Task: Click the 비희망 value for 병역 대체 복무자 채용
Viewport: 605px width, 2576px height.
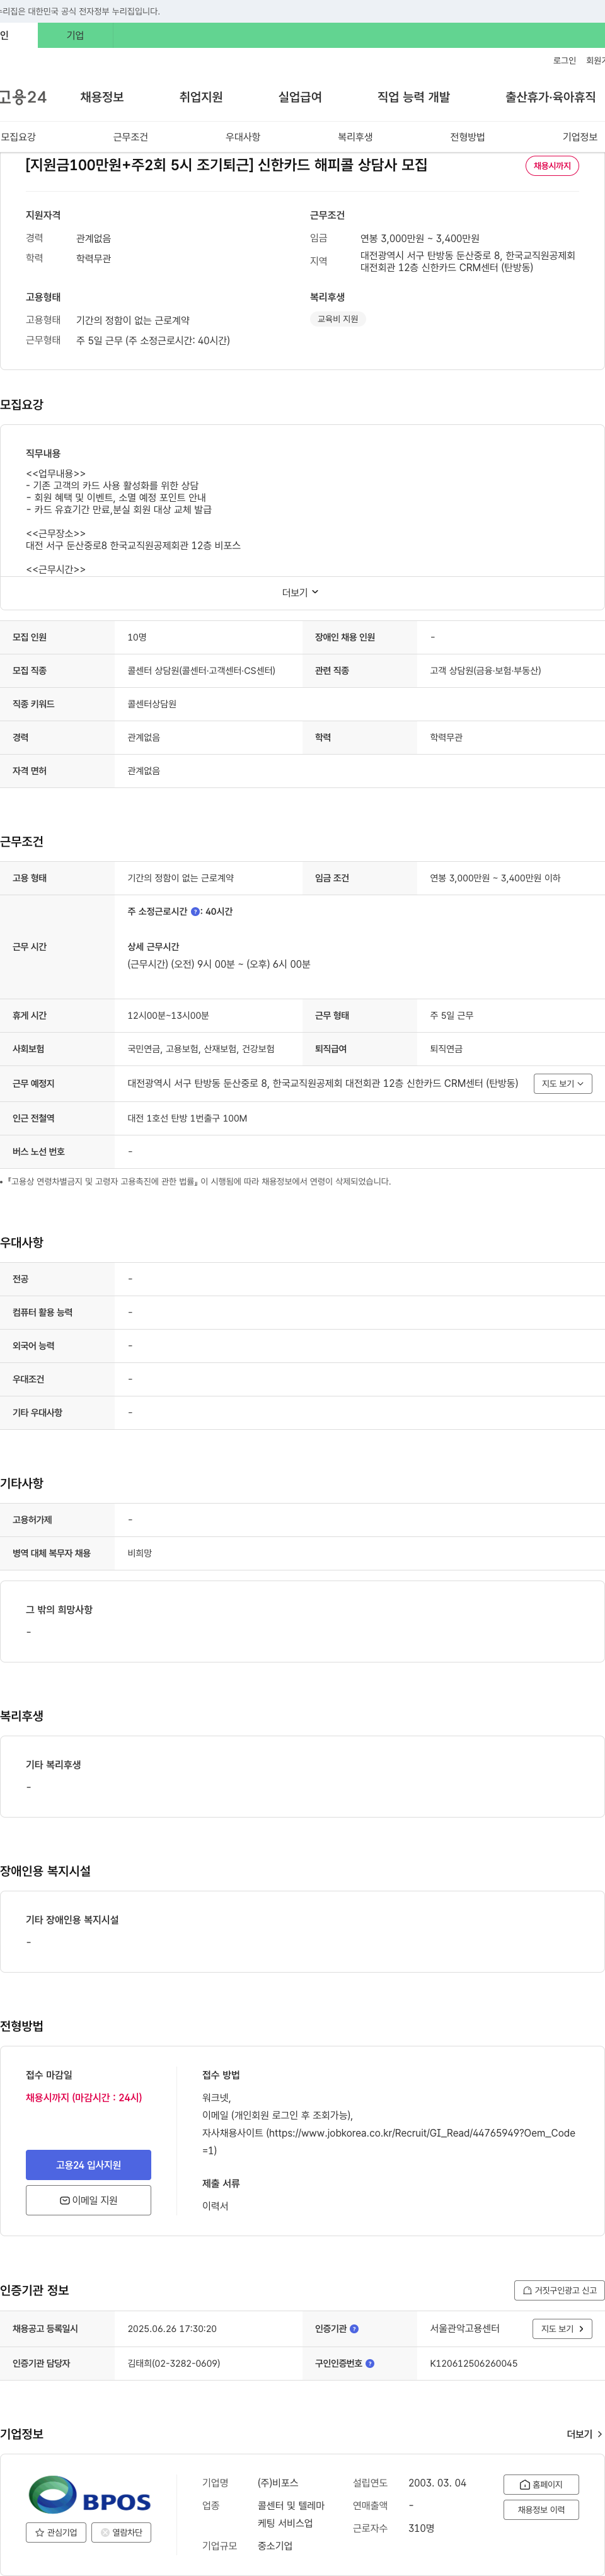Action: tap(140, 1554)
